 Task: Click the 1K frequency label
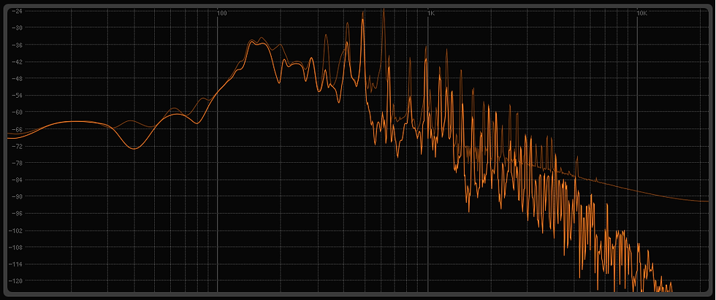click(x=432, y=13)
